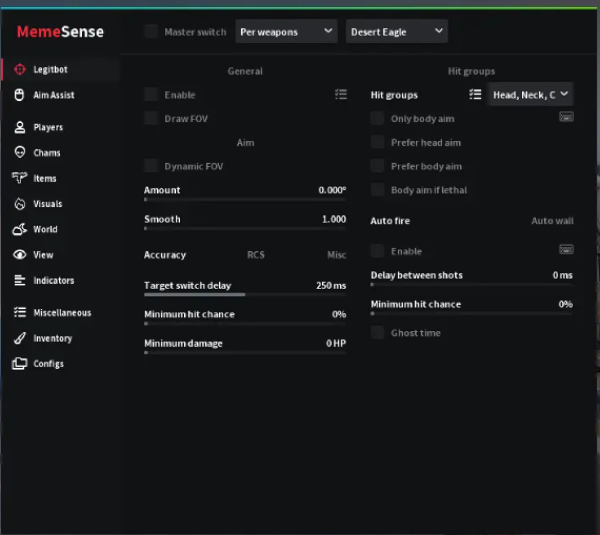Open the Desert Eagle weapon dropdown
Image resolution: width=600 pixels, height=535 pixels.
point(397,32)
